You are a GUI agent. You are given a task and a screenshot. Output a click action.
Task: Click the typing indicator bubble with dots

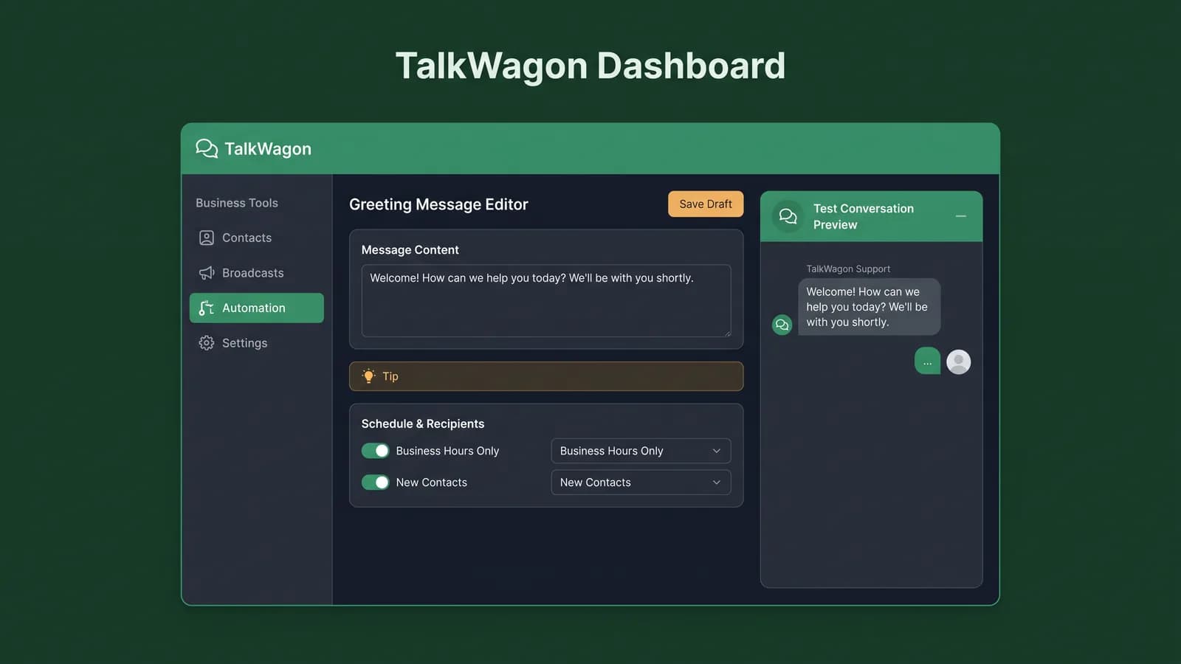tap(927, 362)
